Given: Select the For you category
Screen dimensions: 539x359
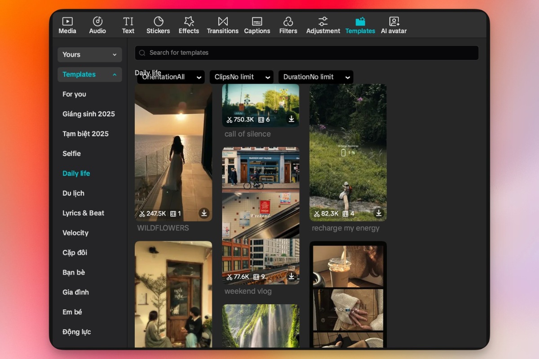Looking at the screenshot, I should (74, 94).
